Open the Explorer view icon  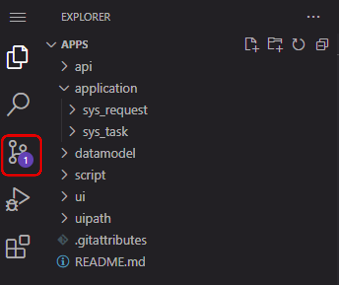(x=18, y=57)
